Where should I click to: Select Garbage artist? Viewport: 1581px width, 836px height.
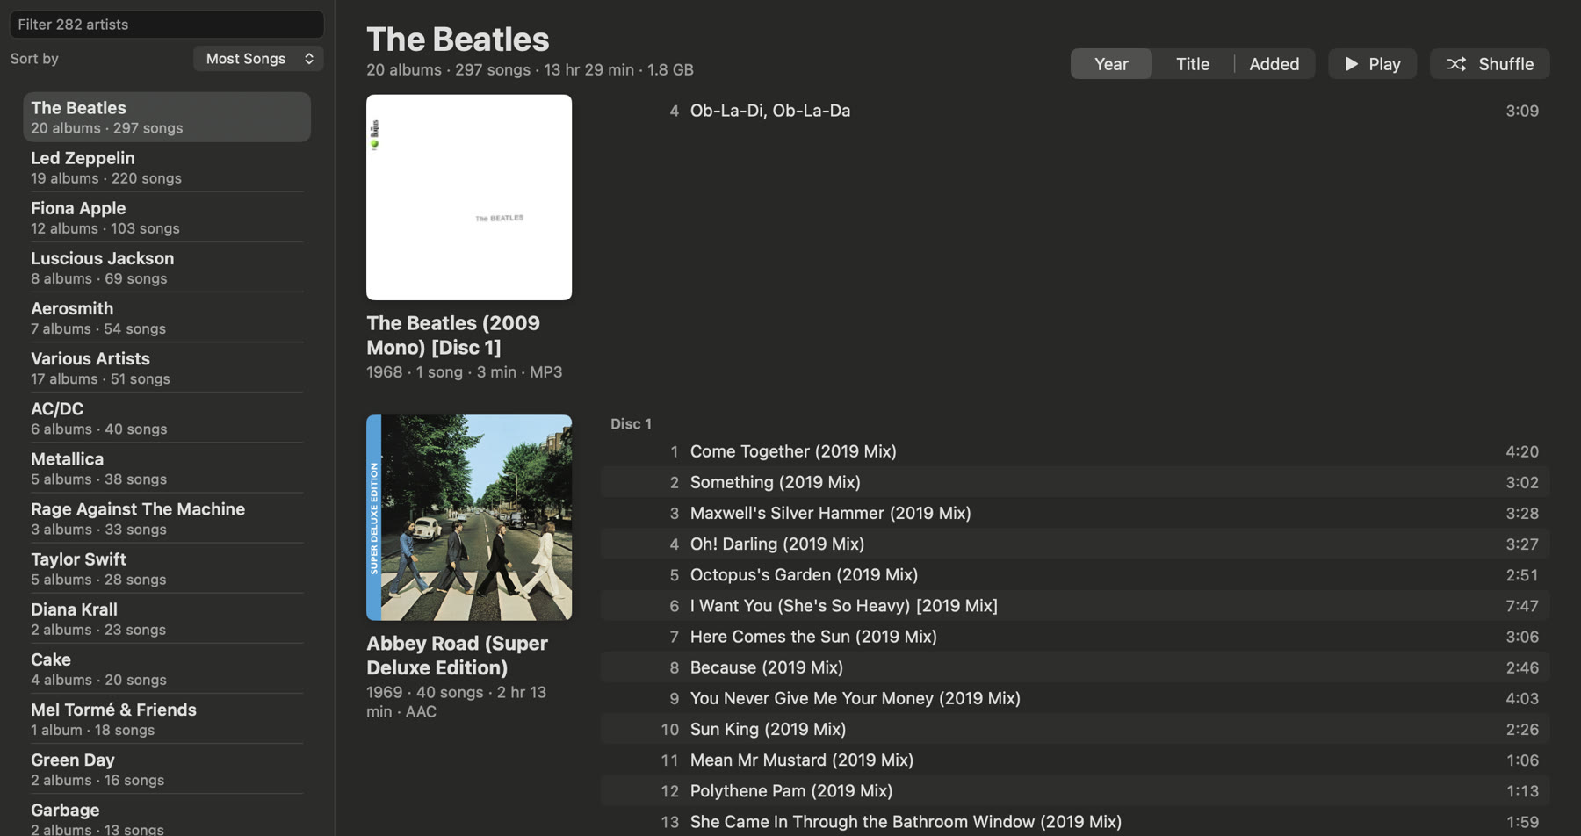coord(167,816)
